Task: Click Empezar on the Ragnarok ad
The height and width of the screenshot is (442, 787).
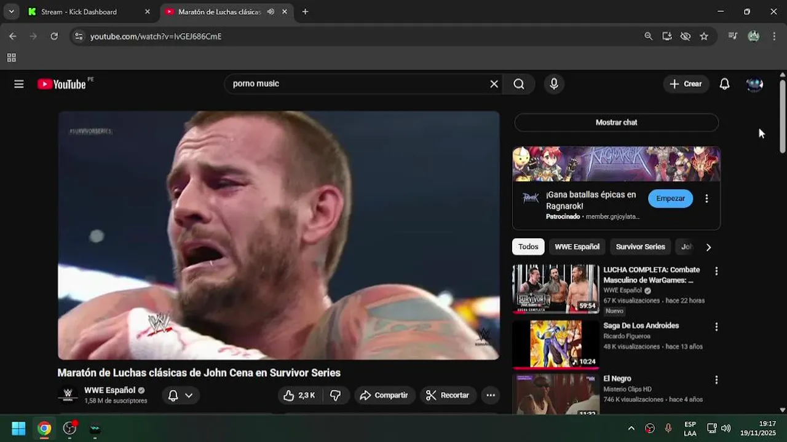Action: (x=670, y=198)
